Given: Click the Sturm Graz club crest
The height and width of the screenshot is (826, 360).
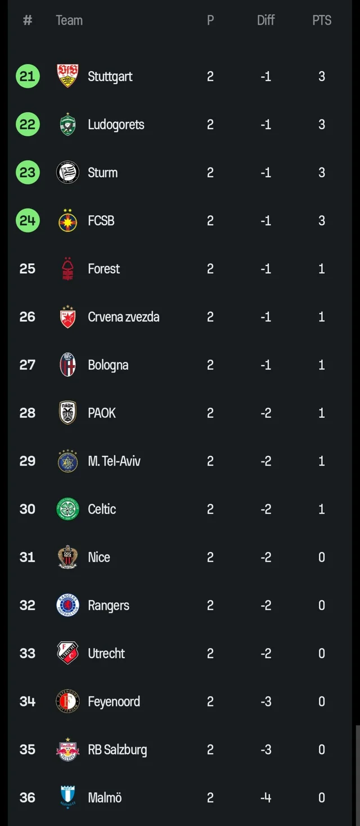Looking at the screenshot, I should [67, 172].
